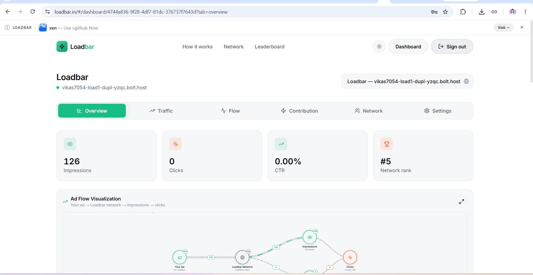Click the Dashboard button
533x275 pixels.
[408, 46]
